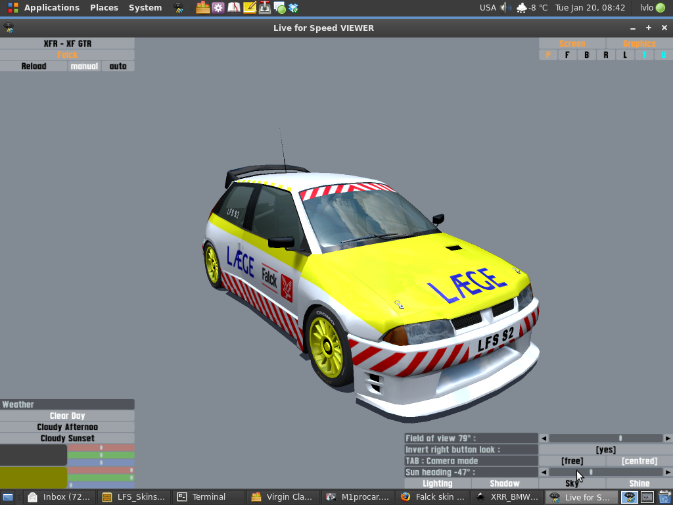
Task: Click the Field of view slider bar
Action: tap(605, 438)
